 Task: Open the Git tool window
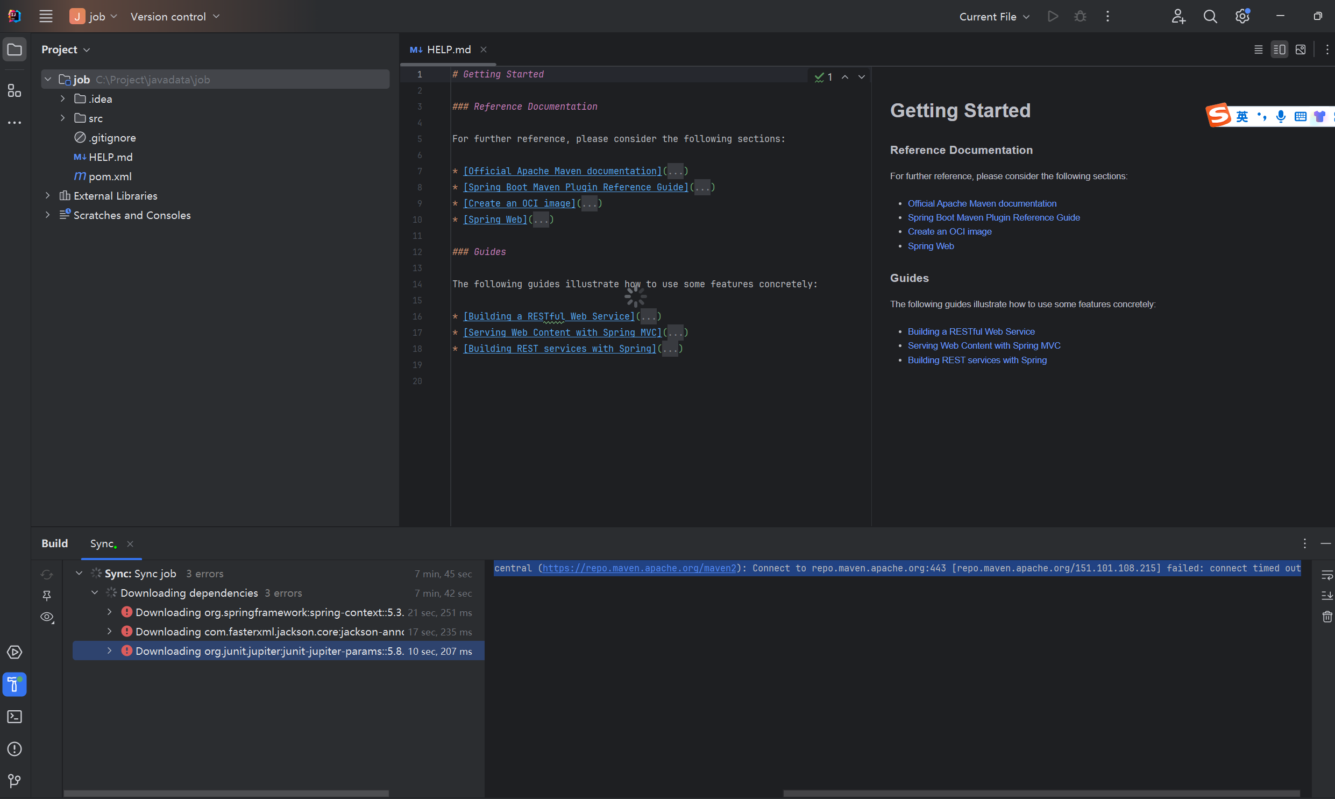pyautogui.click(x=15, y=781)
